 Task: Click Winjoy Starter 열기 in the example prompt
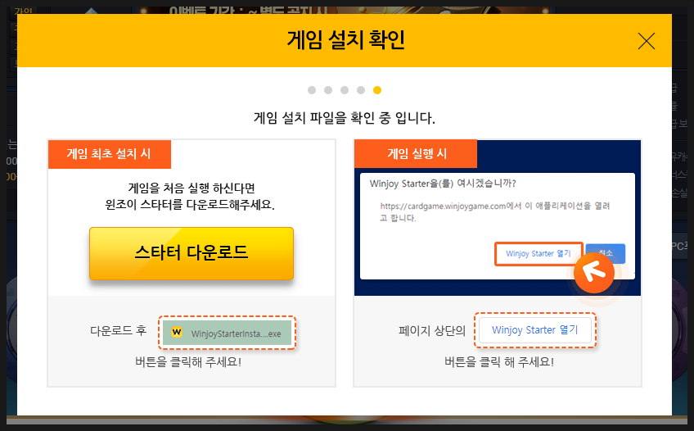pyautogui.click(x=539, y=254)
